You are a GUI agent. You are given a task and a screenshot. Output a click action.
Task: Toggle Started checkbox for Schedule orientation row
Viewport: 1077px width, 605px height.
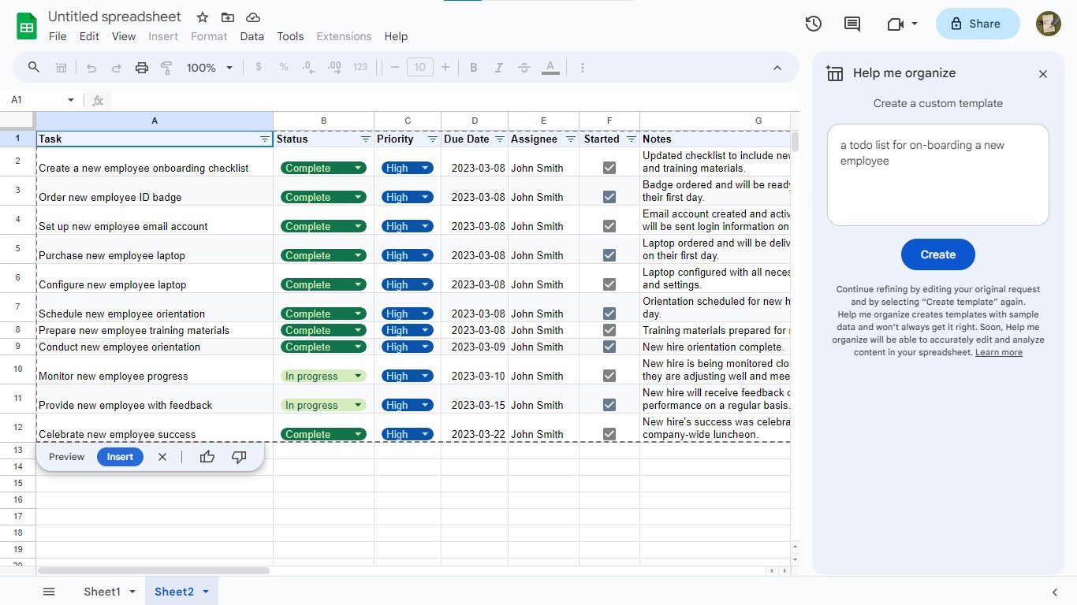pyautogui.click(x=609, y=314)
